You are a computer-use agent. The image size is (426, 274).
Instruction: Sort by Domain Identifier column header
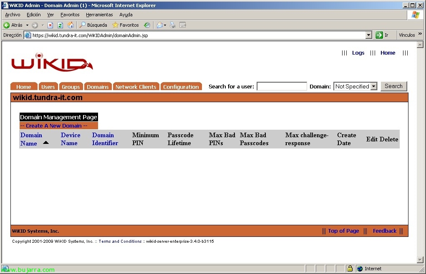tap(105, 139)
